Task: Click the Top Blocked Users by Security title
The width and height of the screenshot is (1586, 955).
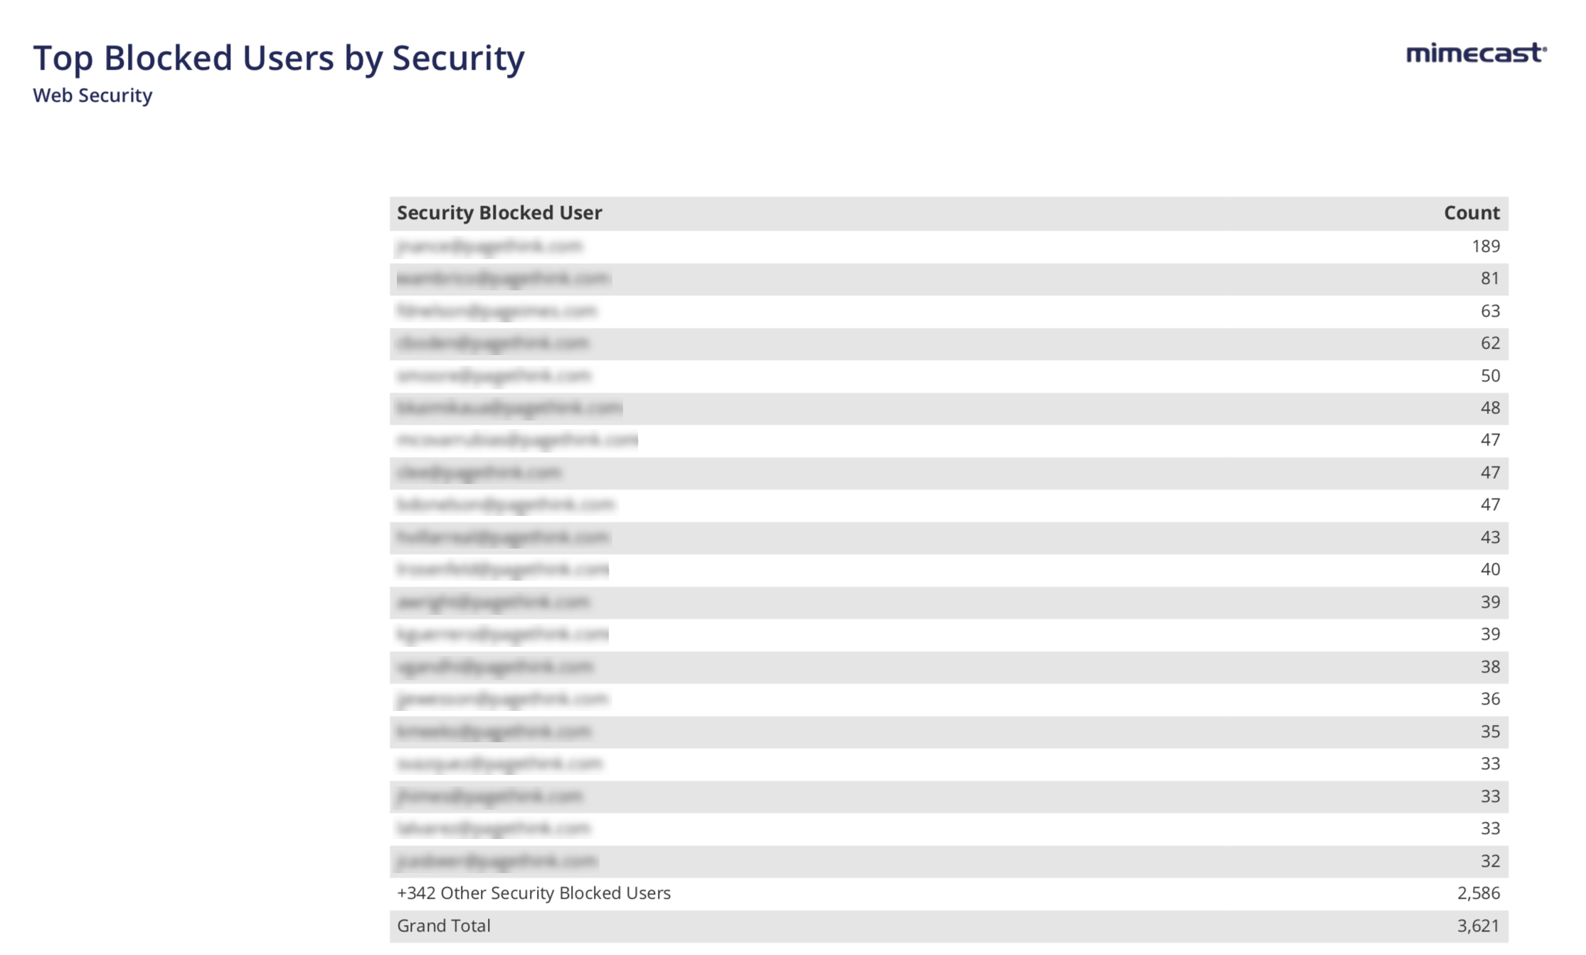Action: (x=278, y=58)
